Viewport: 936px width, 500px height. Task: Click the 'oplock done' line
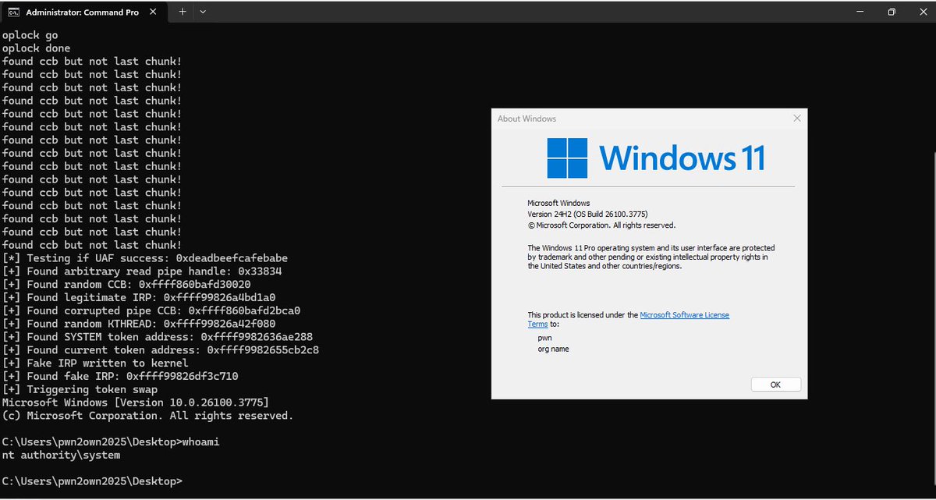36,48
